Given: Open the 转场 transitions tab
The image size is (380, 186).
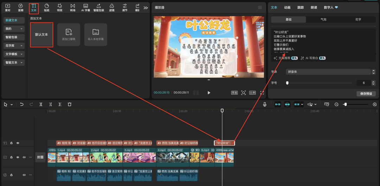Looking at the screenshot, I should [x=73, y=8].
